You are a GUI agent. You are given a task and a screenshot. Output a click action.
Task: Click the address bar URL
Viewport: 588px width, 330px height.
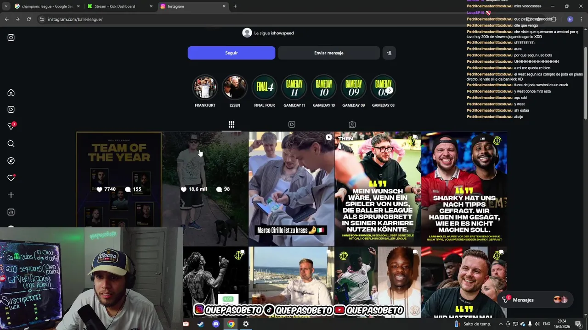75,19
